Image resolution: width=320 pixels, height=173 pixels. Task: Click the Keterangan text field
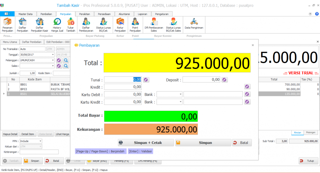(39, 152)
